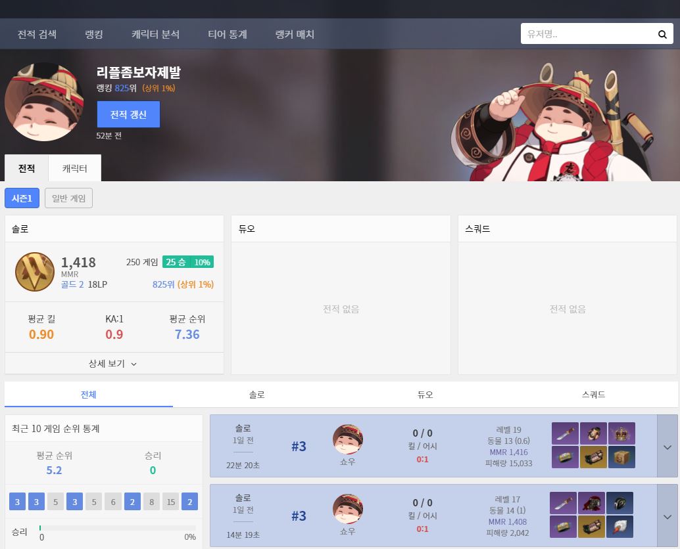Viewport: 680px width, 549px height.
Task: Click the gold tier emblem icon
Action: (x=35, y=271)
